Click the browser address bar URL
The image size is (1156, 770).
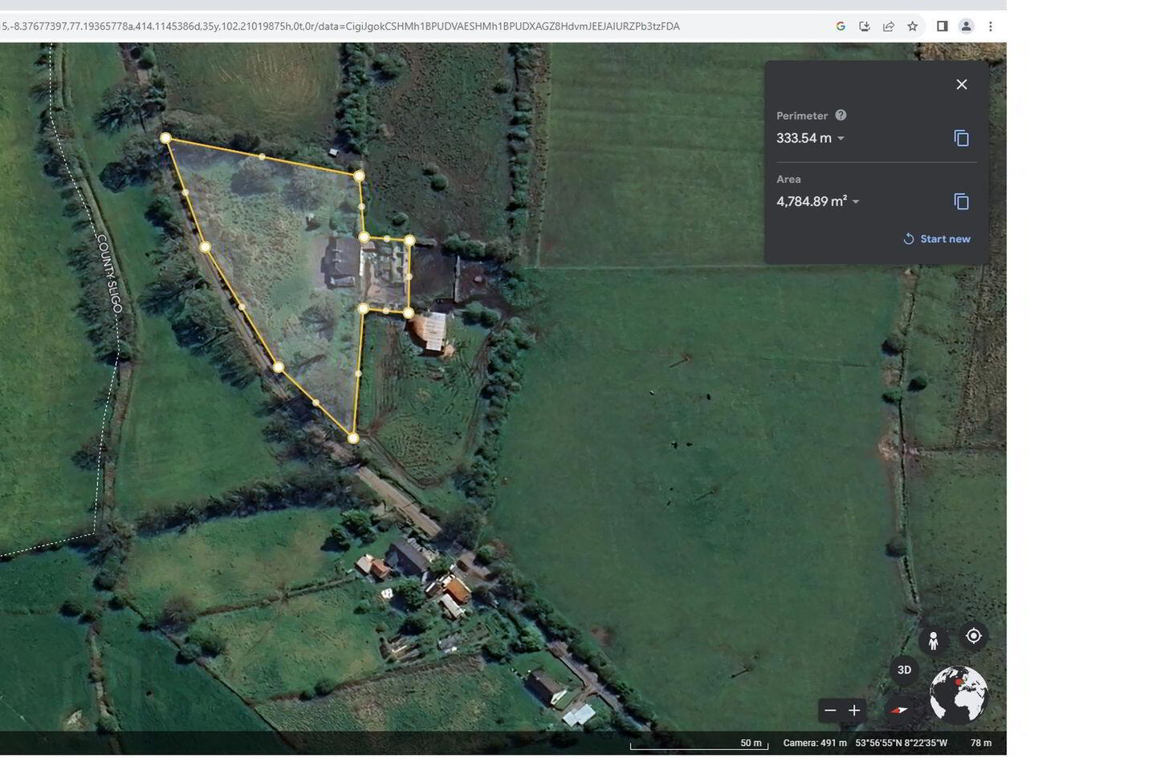tap(341, 26)
